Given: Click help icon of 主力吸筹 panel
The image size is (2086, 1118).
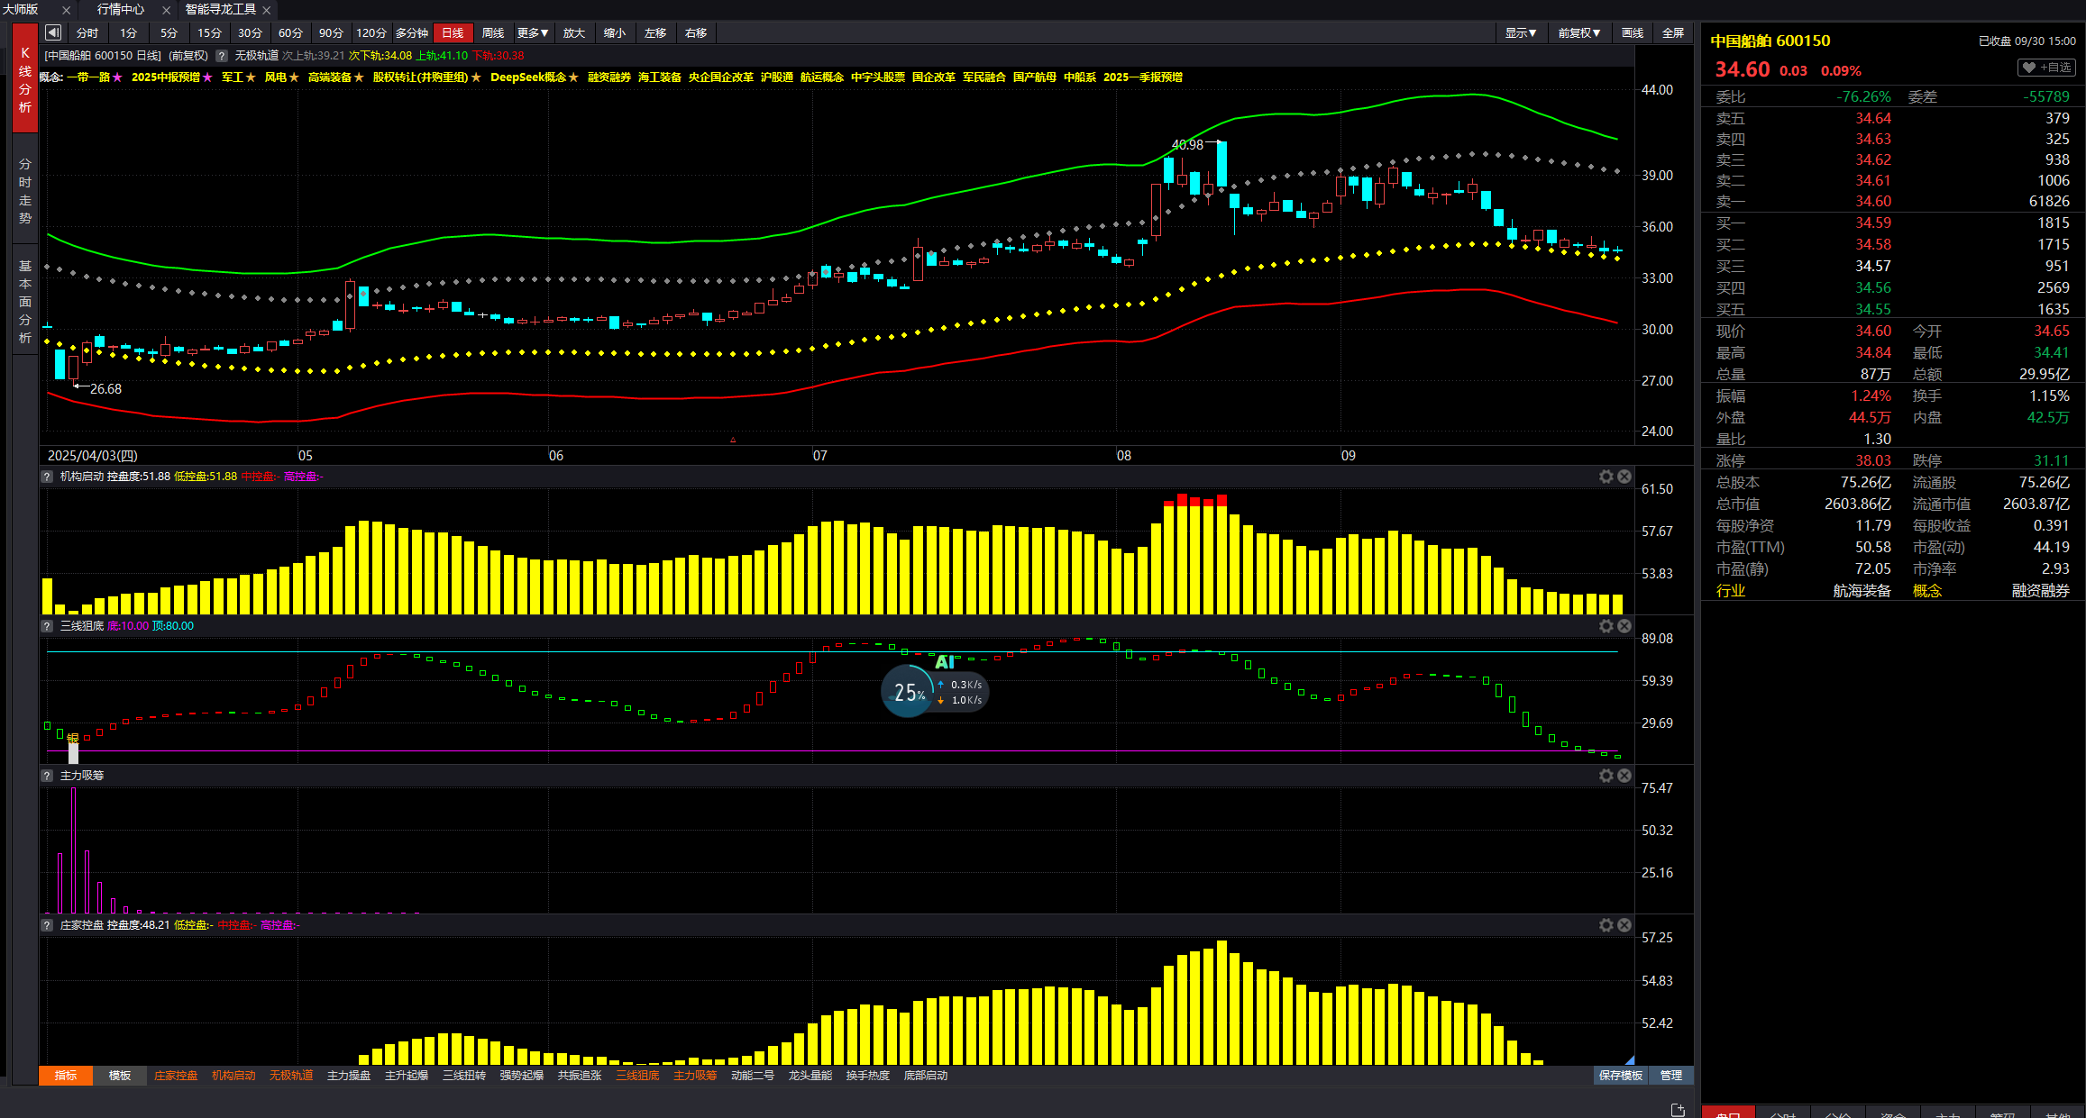Looking at the screenshot, I should [x=47, y=776].
